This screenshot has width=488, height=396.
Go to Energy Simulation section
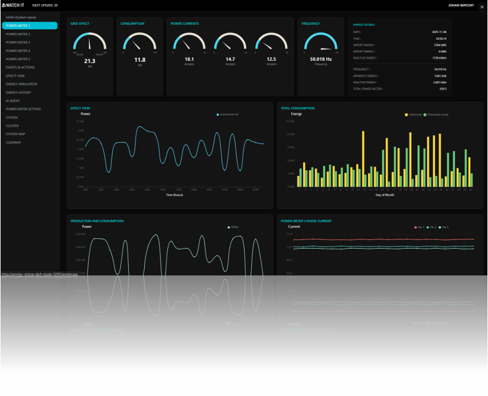point(21,84)
